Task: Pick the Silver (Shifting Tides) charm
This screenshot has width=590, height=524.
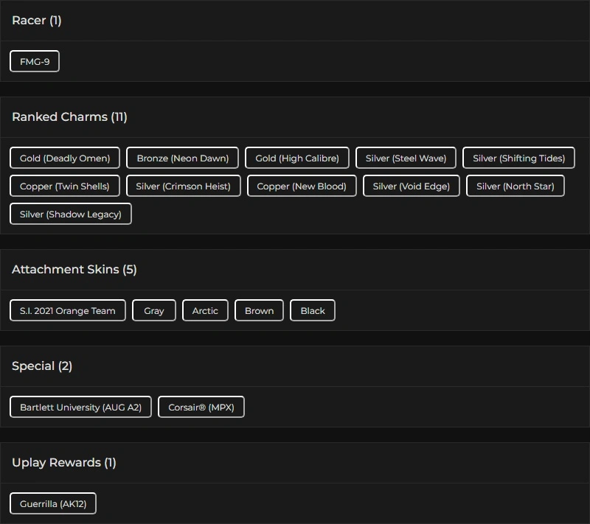Action: point(518,158)
